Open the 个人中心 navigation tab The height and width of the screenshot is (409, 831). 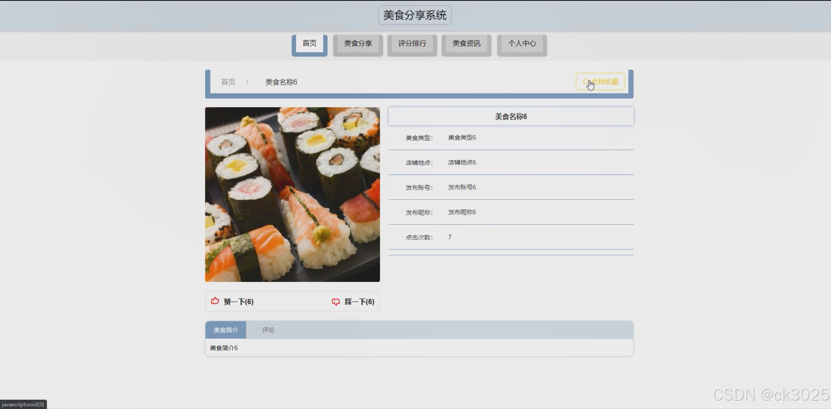pos(522,43)
